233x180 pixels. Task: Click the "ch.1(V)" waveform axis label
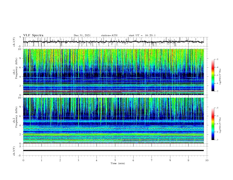tap(14, 42)
